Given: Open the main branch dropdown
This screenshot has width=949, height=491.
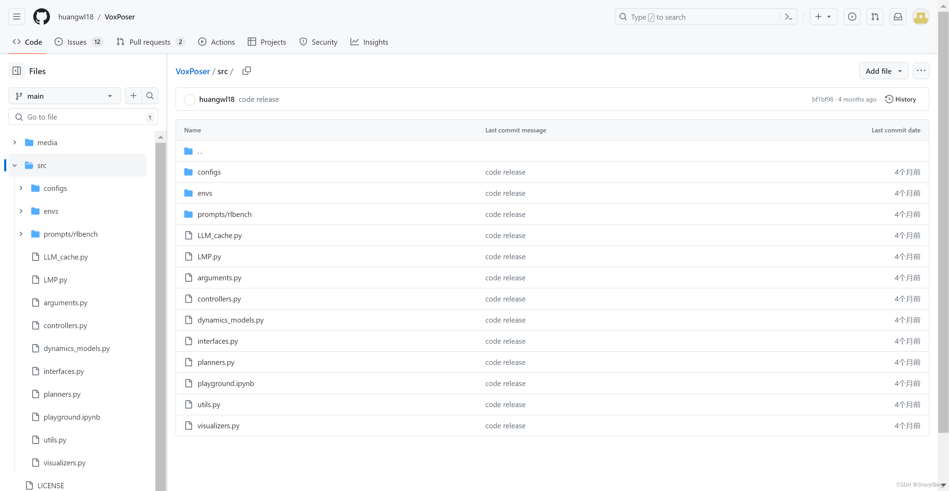Looking at the screenshot, I should 65,96.
